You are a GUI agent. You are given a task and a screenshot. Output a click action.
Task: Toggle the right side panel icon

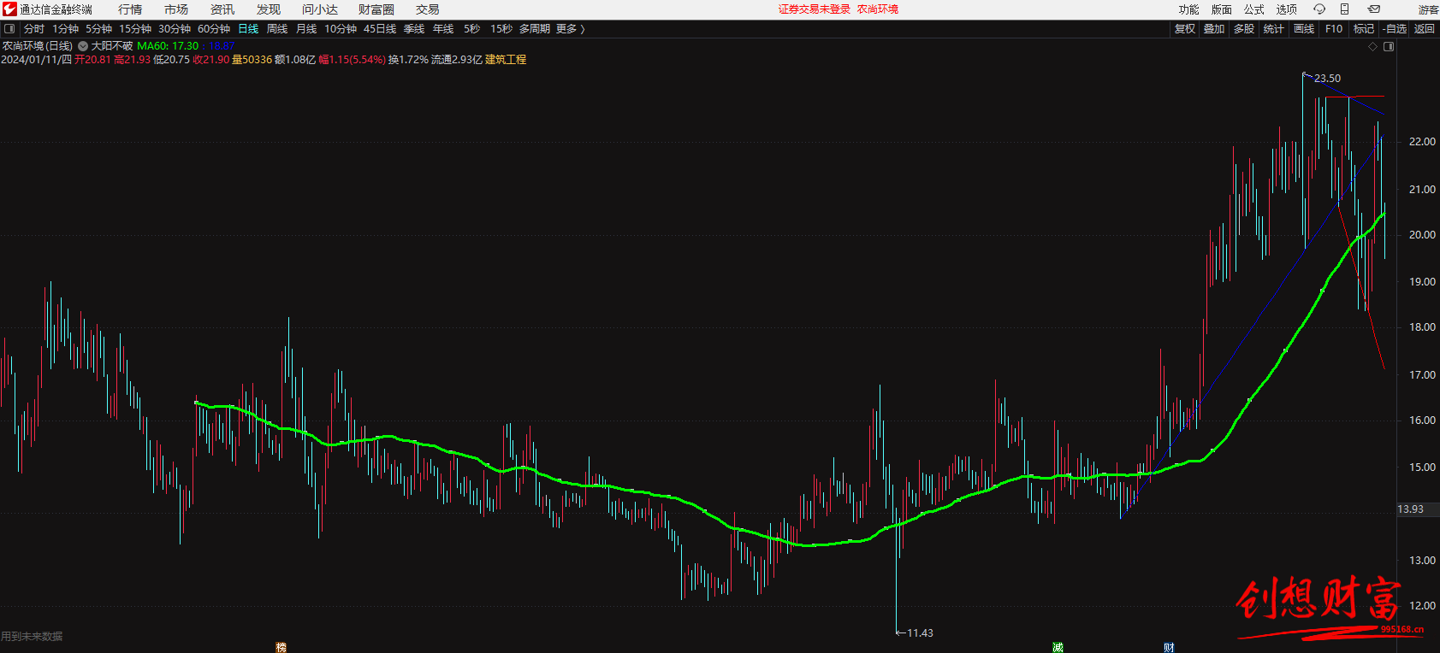[x=1389, y=47]
